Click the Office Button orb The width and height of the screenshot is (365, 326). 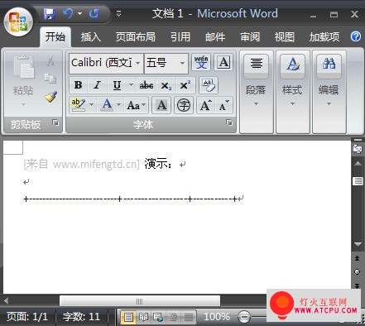point(18,22)
